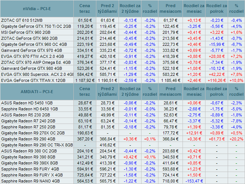245x184 pixels.
Task: Click ASUS Radeon R5 230 2GB name
Action: 26,115
